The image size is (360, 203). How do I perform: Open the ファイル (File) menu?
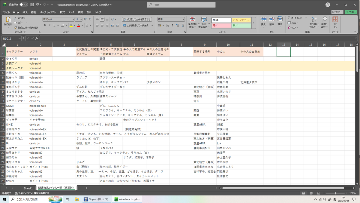point(6,12)
